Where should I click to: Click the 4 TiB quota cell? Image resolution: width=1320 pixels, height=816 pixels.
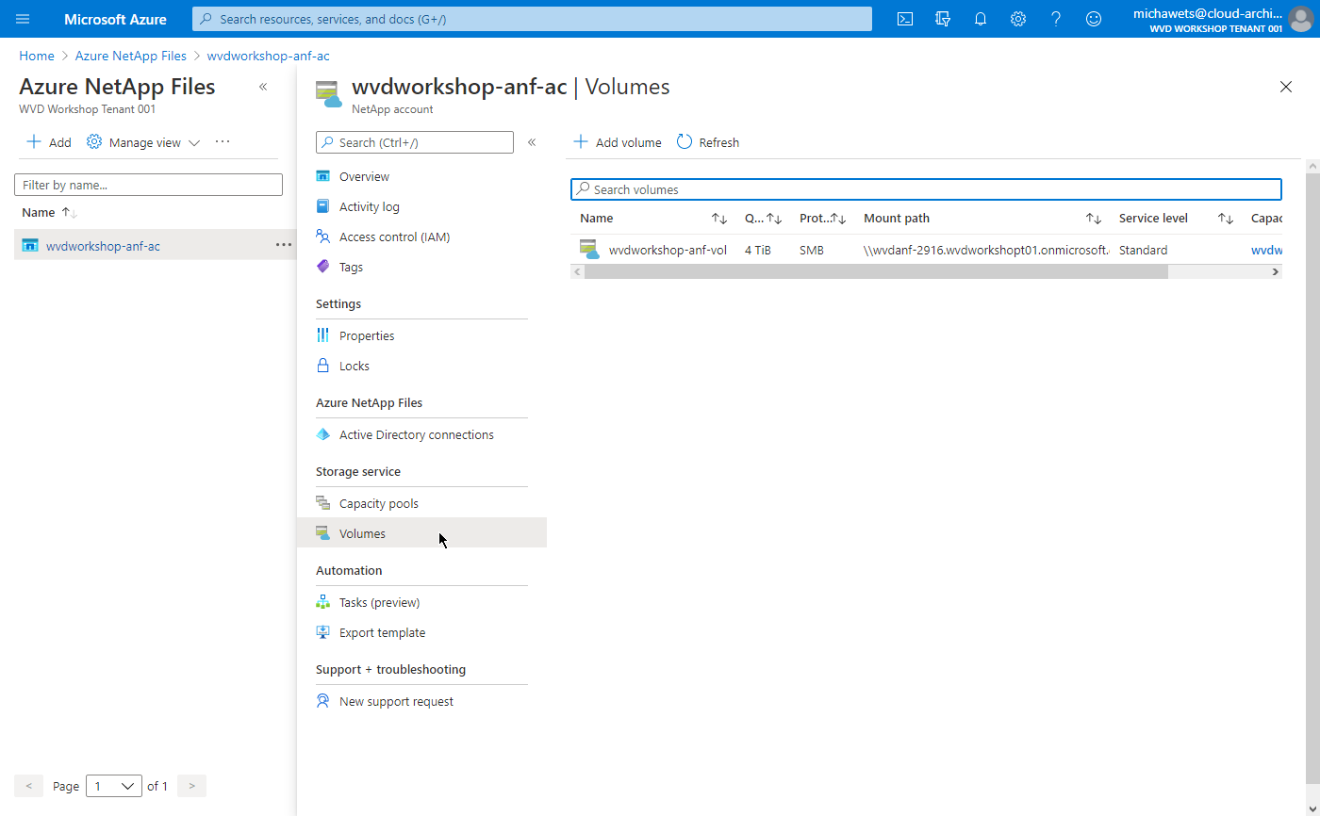(x=757, y=250)
